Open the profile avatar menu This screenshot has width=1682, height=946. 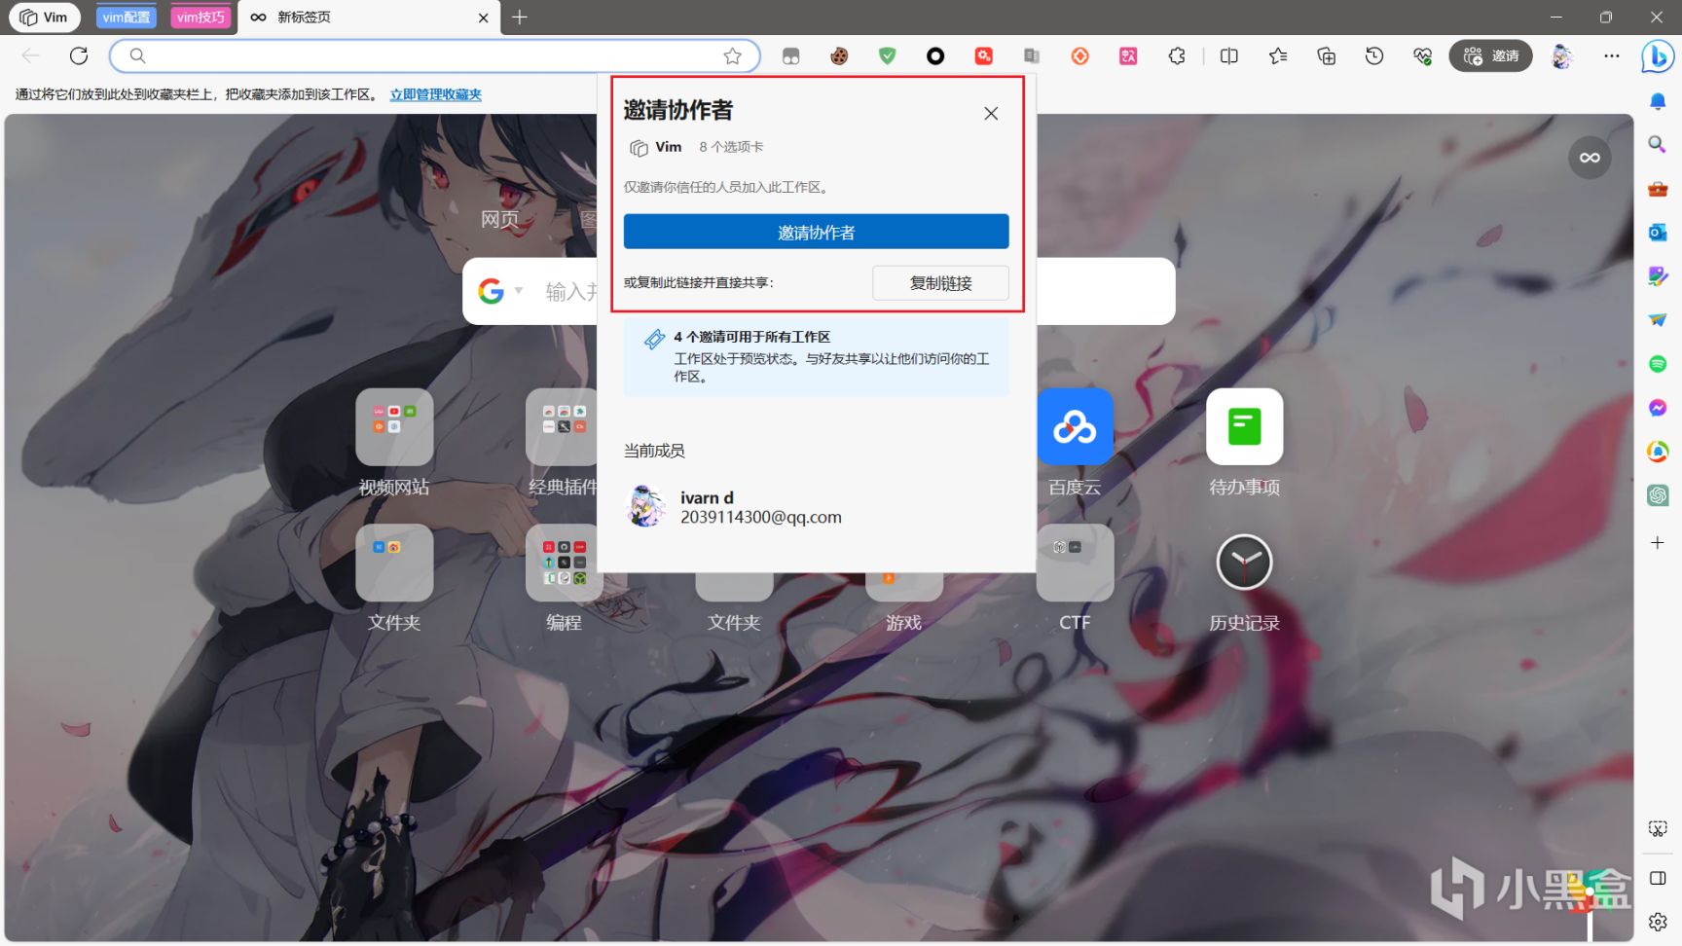tap(1562, 56)
